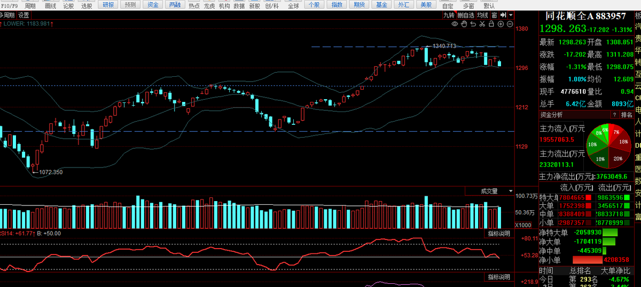Zoom out with the minus circle icon

[x=510, y=23]
